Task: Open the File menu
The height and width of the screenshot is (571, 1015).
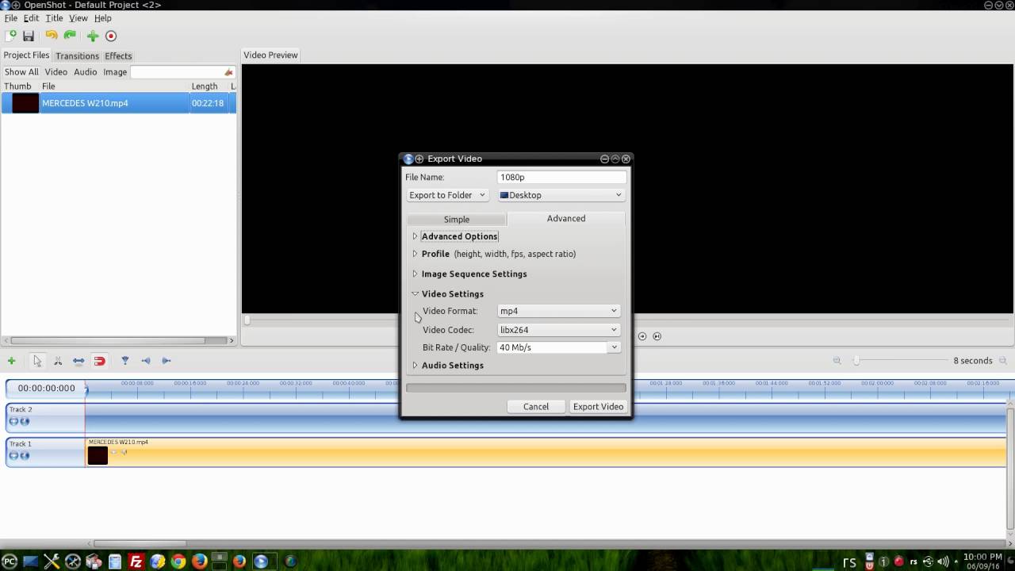Action: click(11, 18)
